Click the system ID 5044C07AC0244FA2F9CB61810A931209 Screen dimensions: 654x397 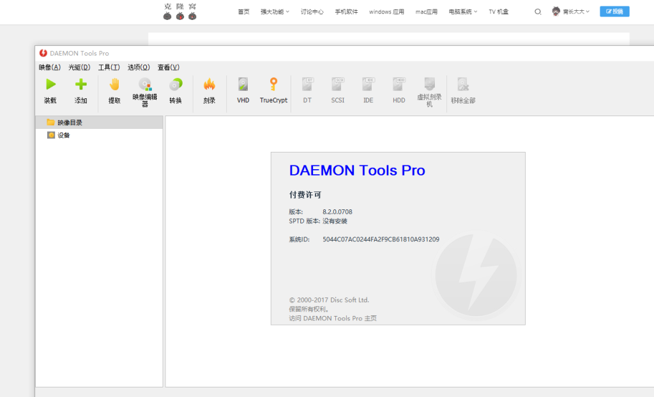[x=381, y=239]
